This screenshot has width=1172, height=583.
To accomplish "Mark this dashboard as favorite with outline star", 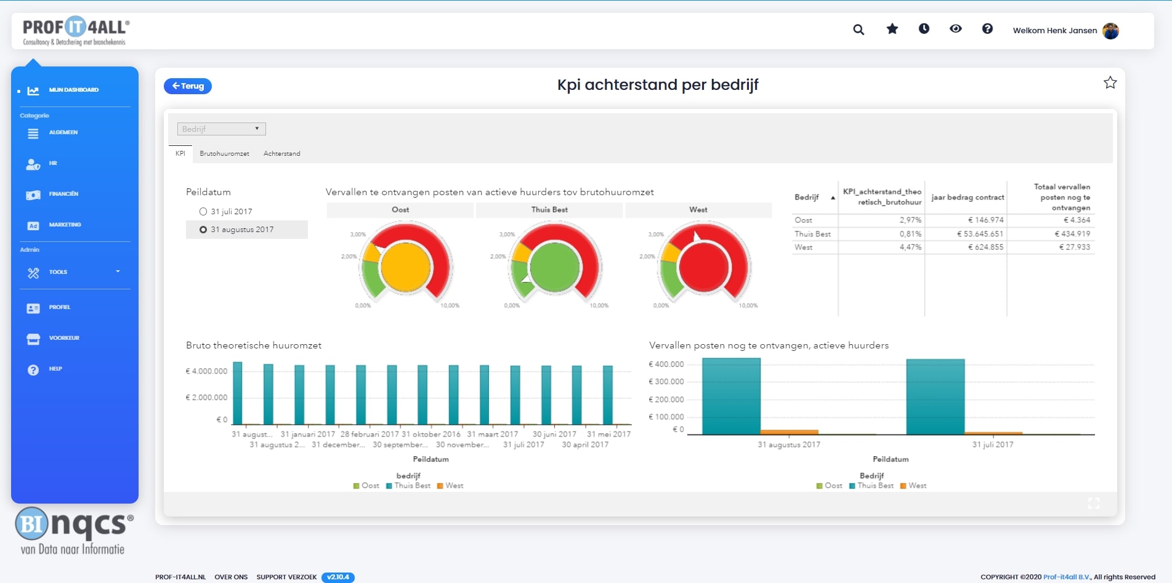I will click(x=1110, y=83).
